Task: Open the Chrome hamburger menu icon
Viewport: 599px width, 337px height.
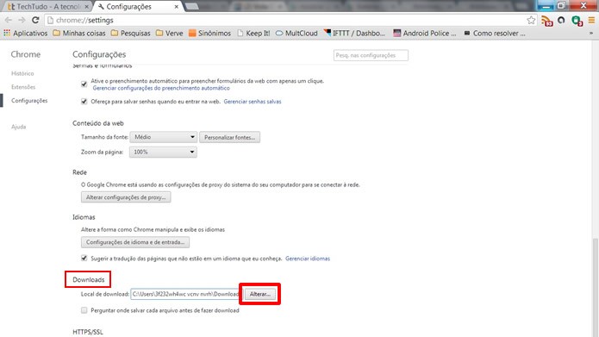Action: [x=591, y=20]
